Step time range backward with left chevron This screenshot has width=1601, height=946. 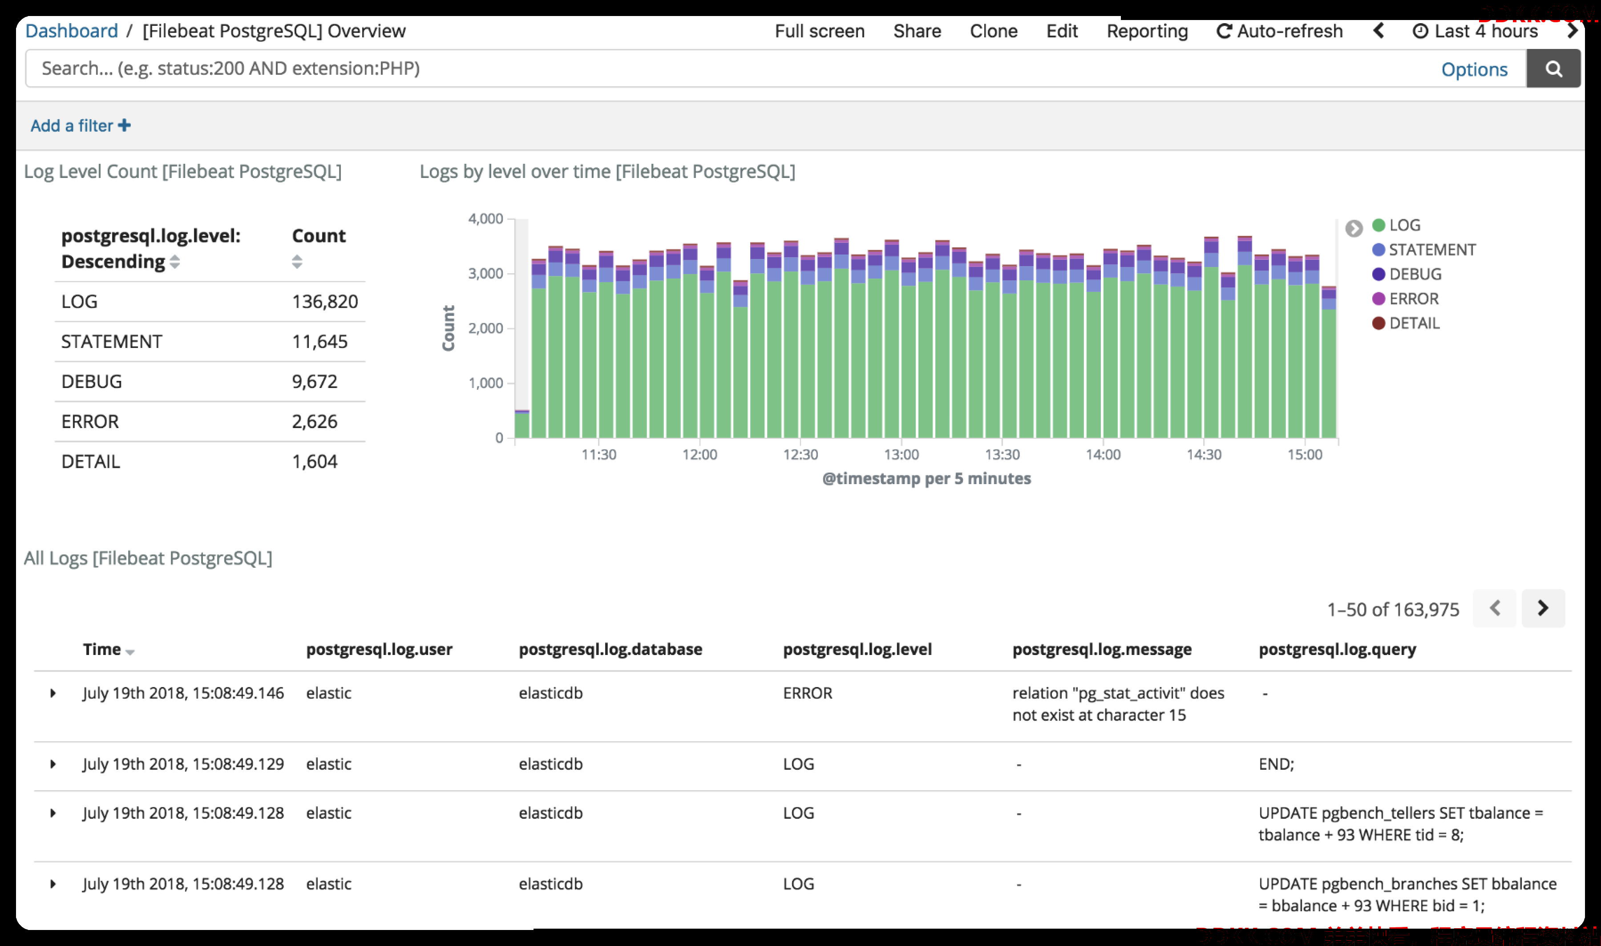1379,31
